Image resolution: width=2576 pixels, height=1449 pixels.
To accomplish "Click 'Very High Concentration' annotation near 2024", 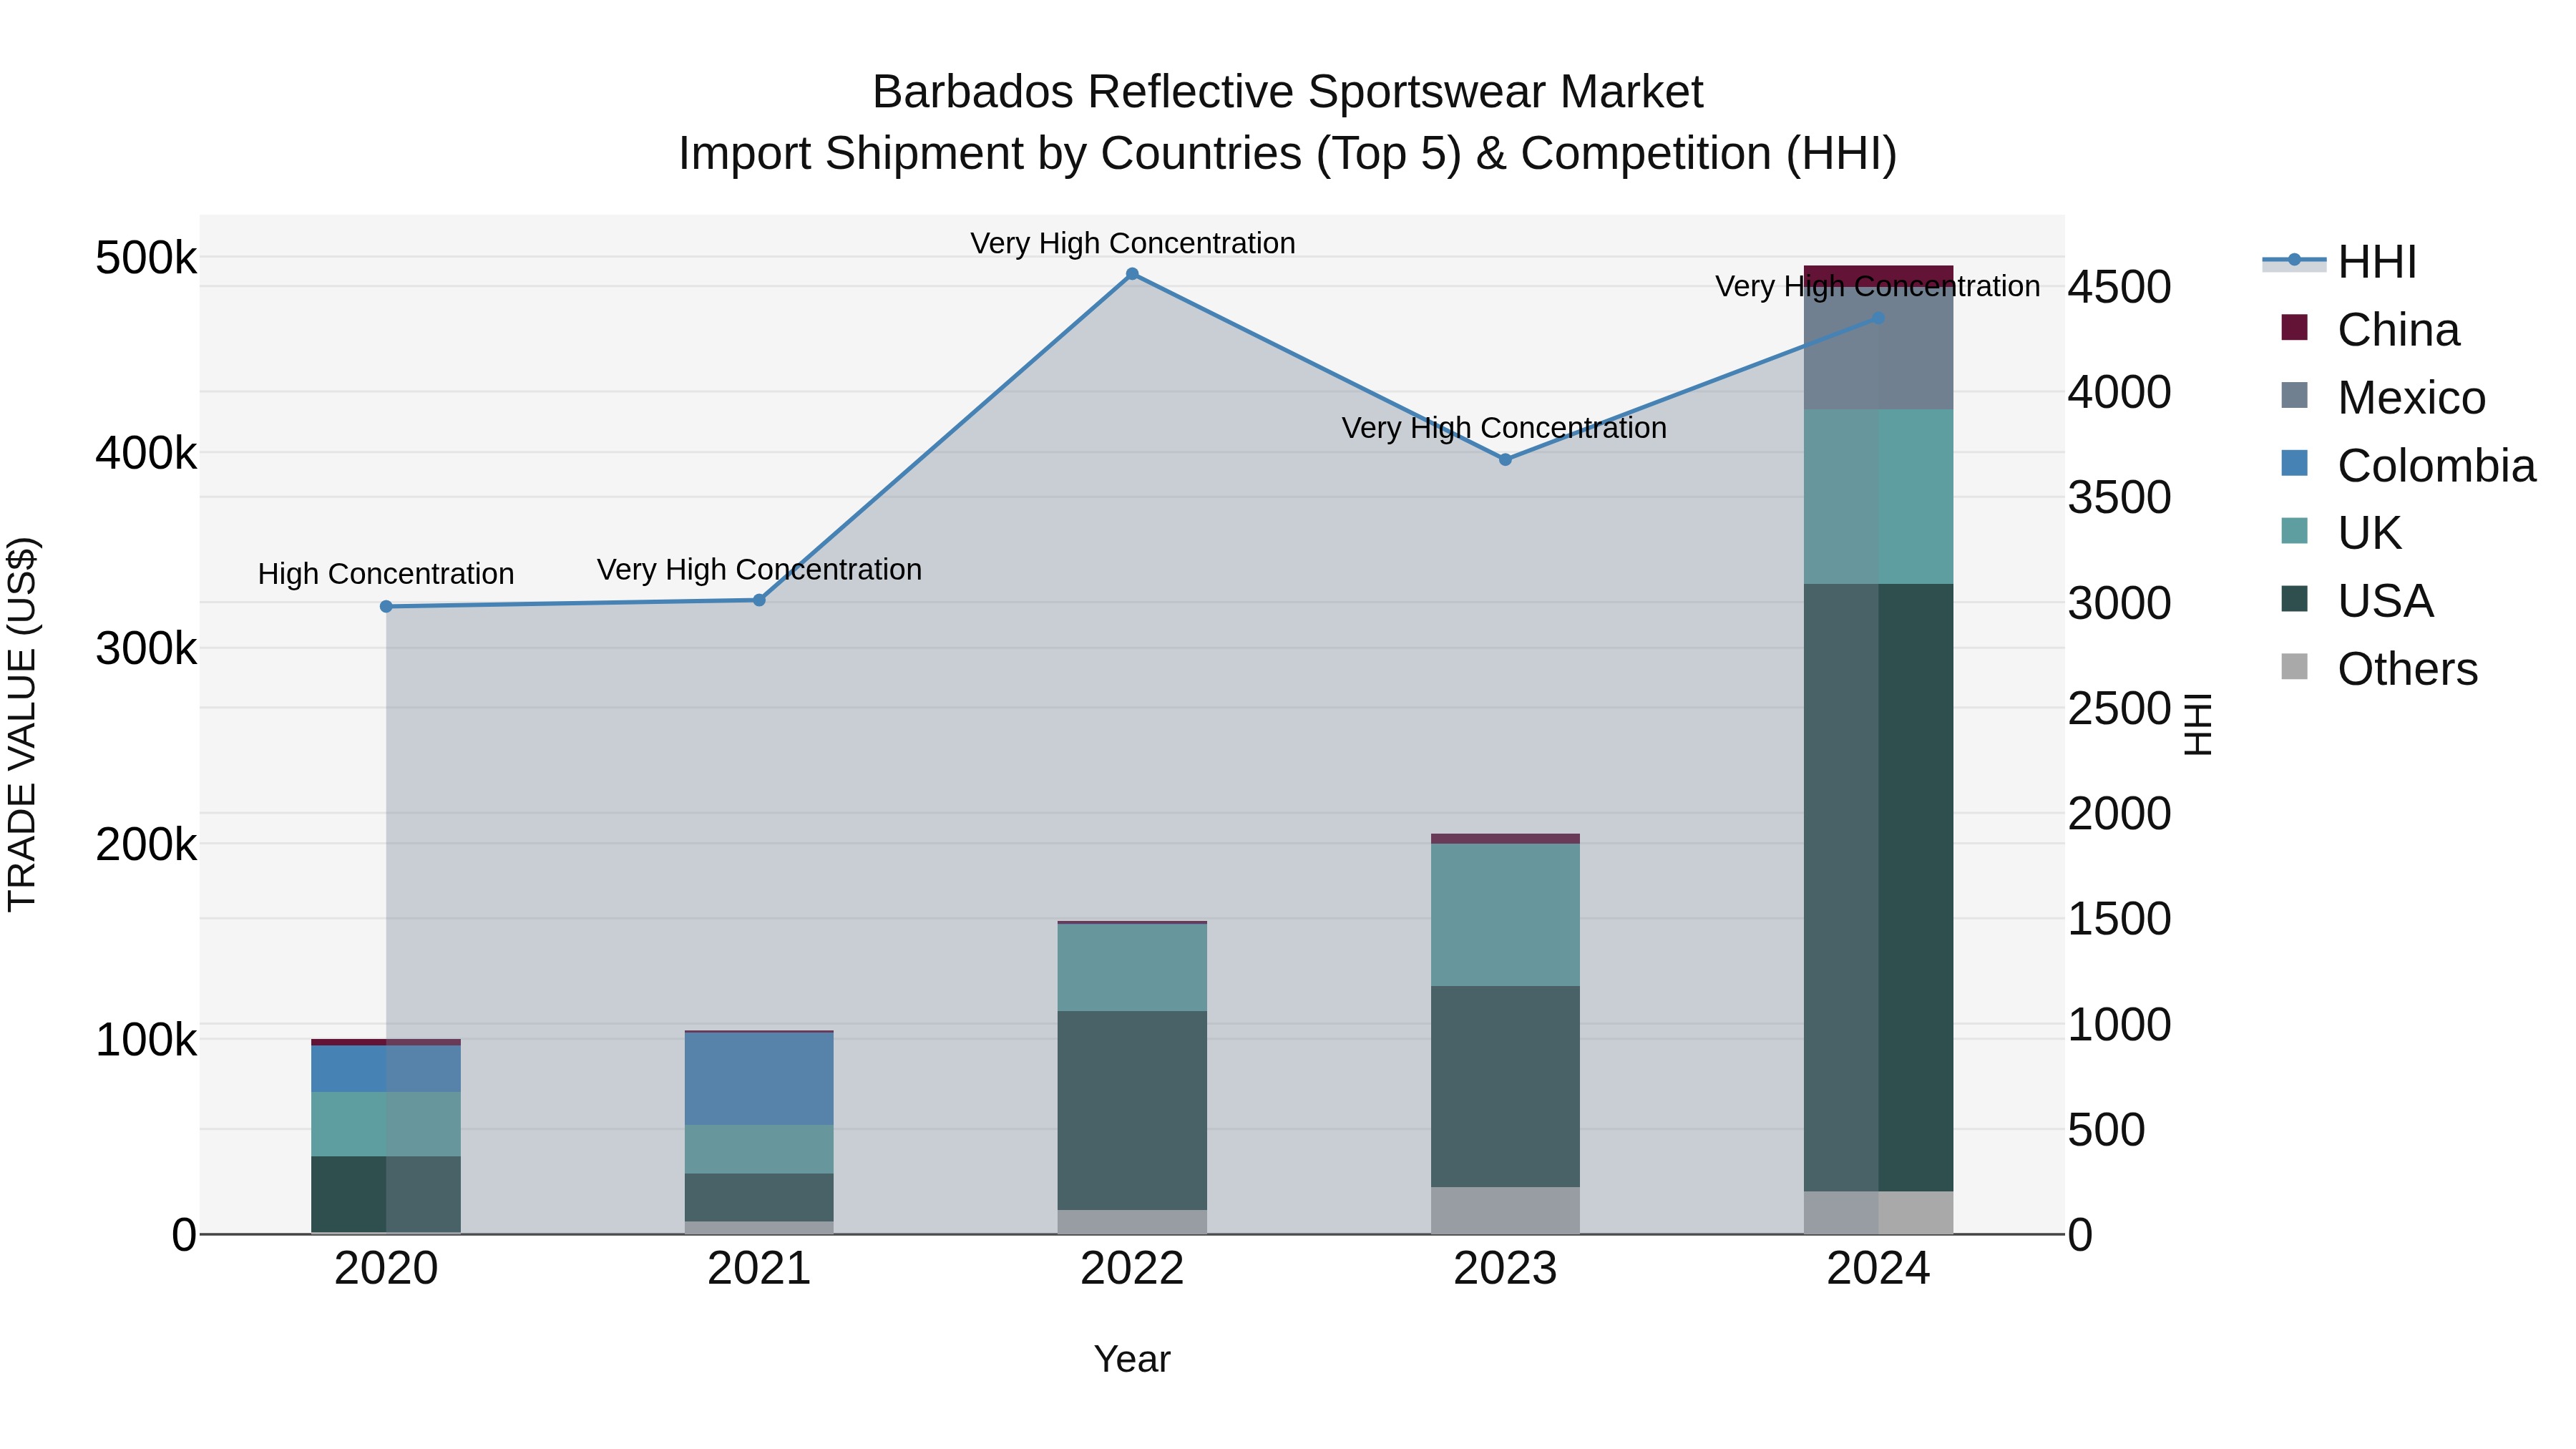I will pos(1877,286).
